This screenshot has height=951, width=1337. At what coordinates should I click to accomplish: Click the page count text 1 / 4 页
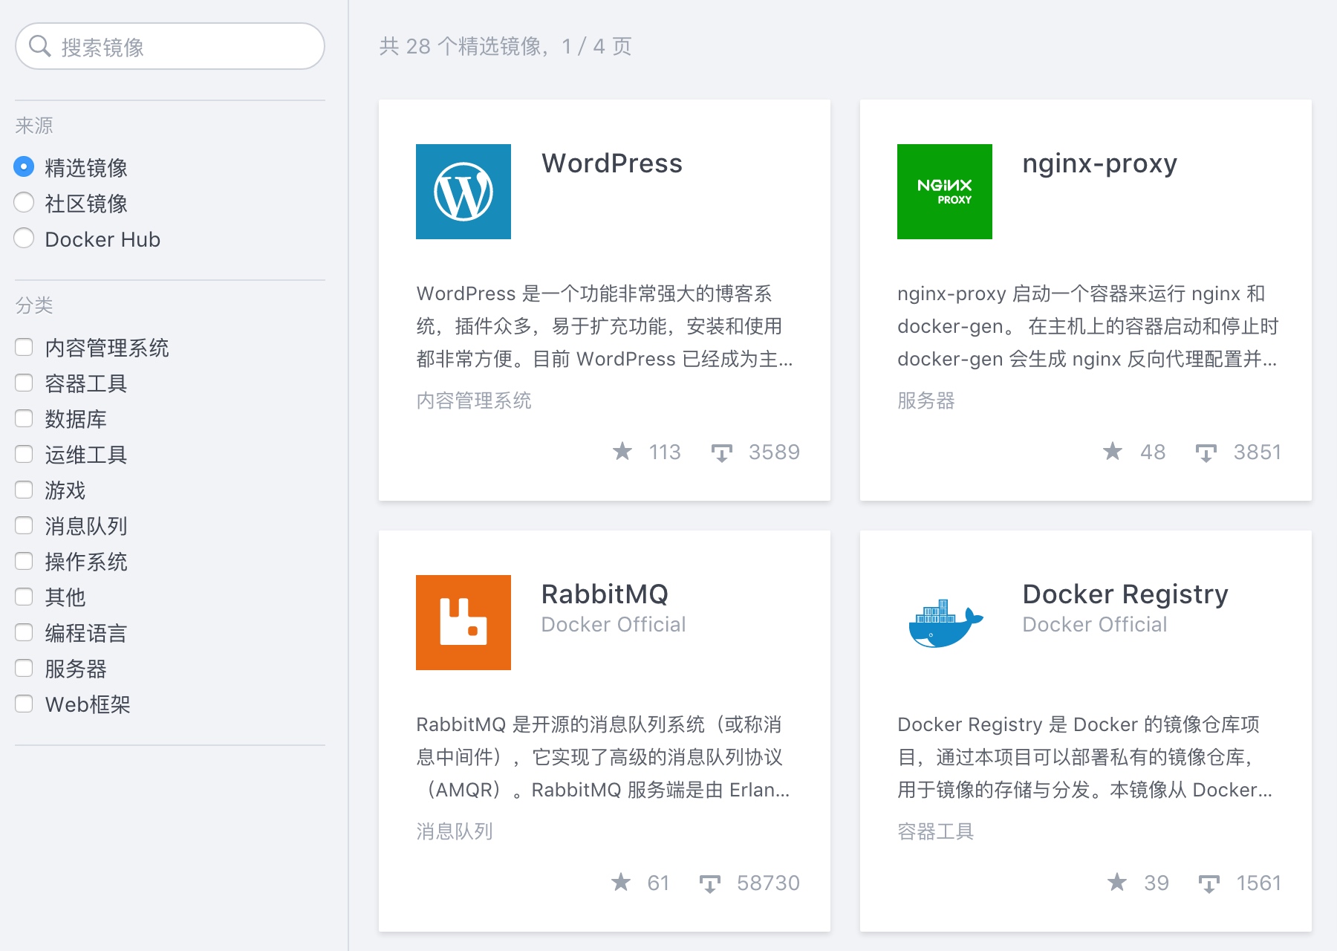(596, 46)
